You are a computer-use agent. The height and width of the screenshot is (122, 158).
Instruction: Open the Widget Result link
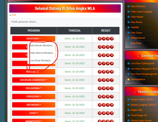[138, 38]
